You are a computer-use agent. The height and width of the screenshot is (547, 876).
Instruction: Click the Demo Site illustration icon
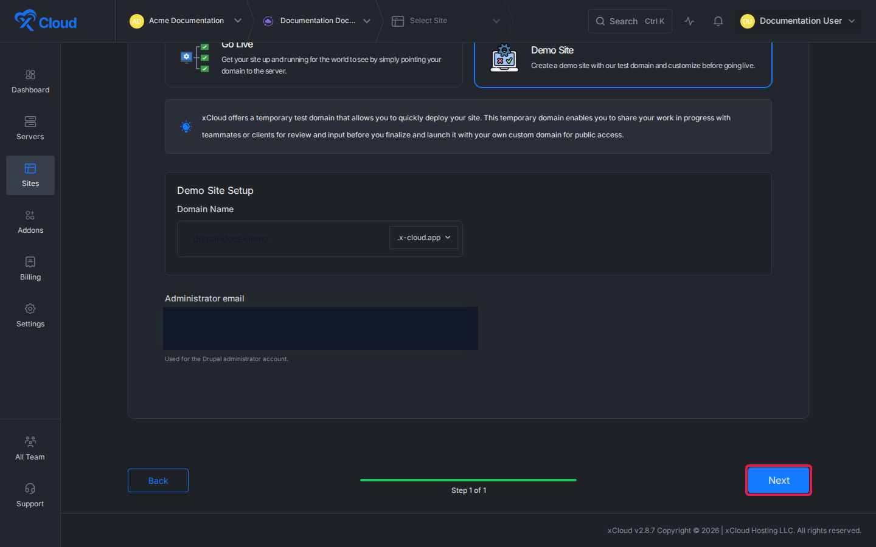(504, 58)
